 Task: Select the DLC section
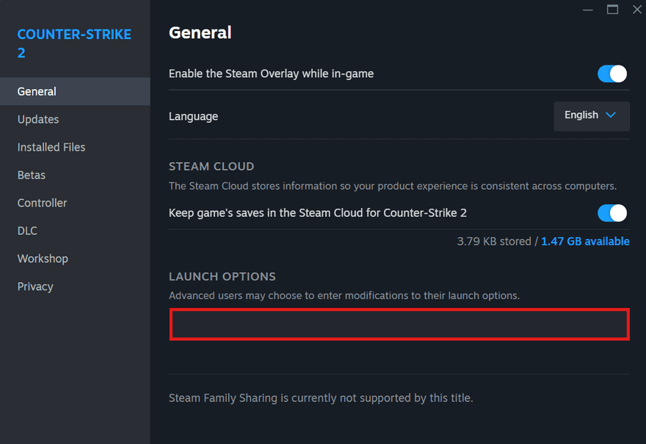click(26, 231)
